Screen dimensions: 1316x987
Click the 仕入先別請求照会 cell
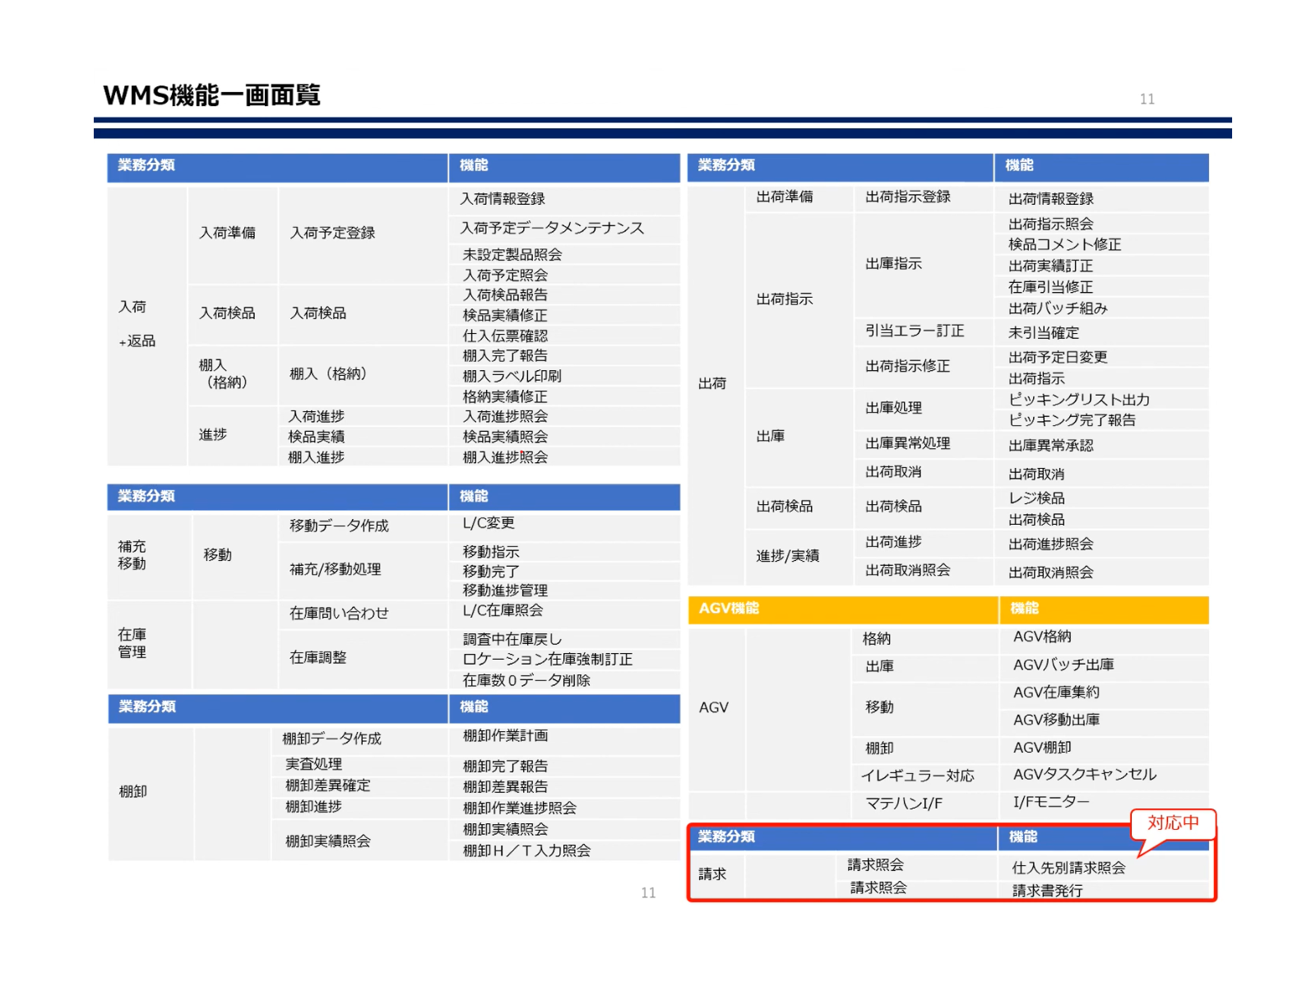tap(1068, 868)
